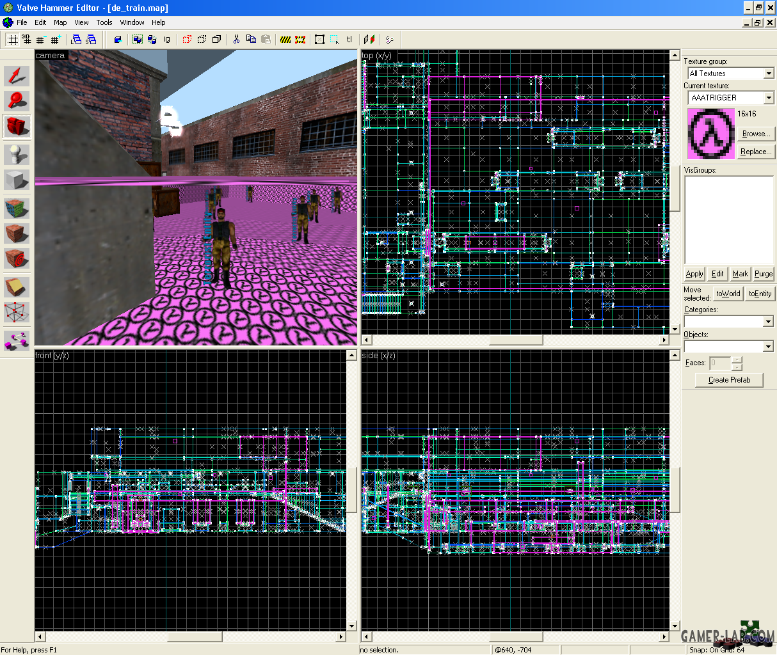This screenshot has width=777, height=655.
Task: Expand the Categories dropdown
Action: (x=768, y=321)
